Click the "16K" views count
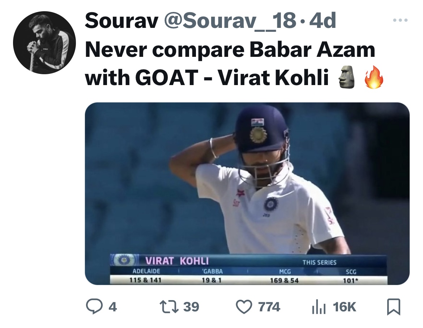Viewport: 423px width, 328px height. coord(344,307)
